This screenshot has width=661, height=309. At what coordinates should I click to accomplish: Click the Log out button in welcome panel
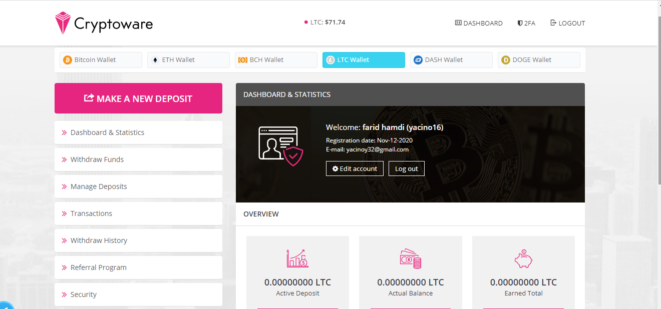point(407,168)
